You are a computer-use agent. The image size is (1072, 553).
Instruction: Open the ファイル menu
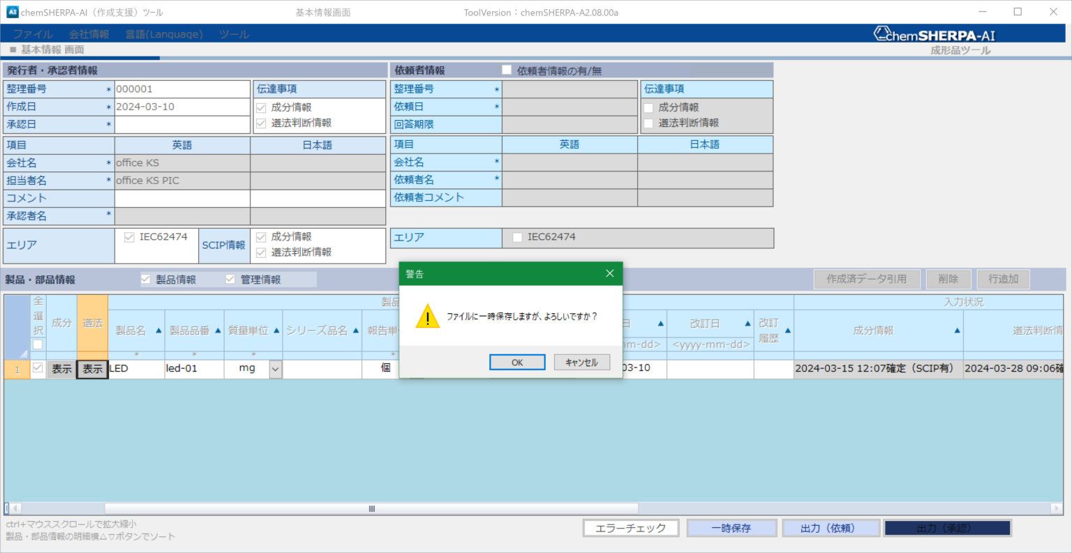point(33,34)
